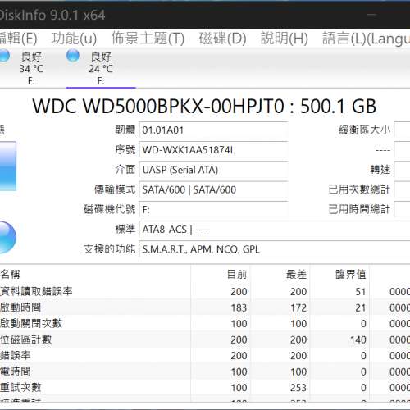Open the 磁碟(D) menu
Screen dimensions: 410x410
[222, 38]
